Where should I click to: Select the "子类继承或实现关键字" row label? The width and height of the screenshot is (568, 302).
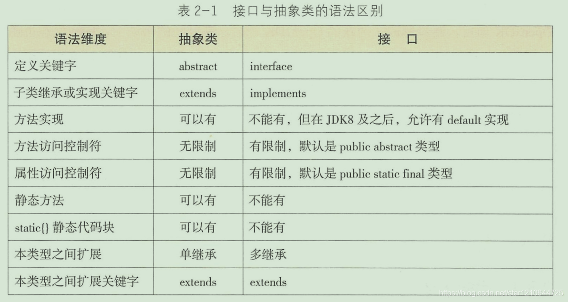coord(76,93)
